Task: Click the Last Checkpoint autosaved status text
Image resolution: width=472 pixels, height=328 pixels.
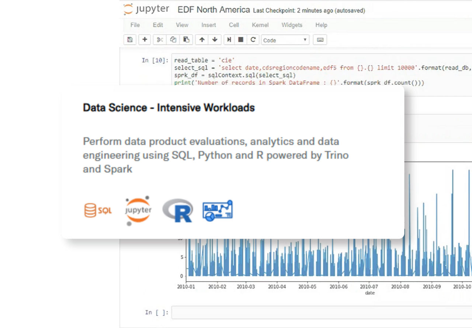Action: pos(309,11)
